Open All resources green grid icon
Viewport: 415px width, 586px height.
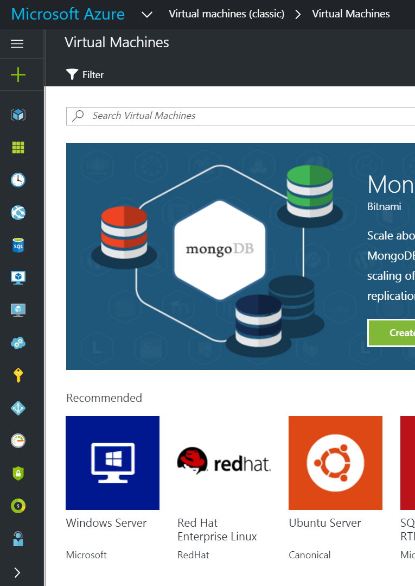coord(18,147)
